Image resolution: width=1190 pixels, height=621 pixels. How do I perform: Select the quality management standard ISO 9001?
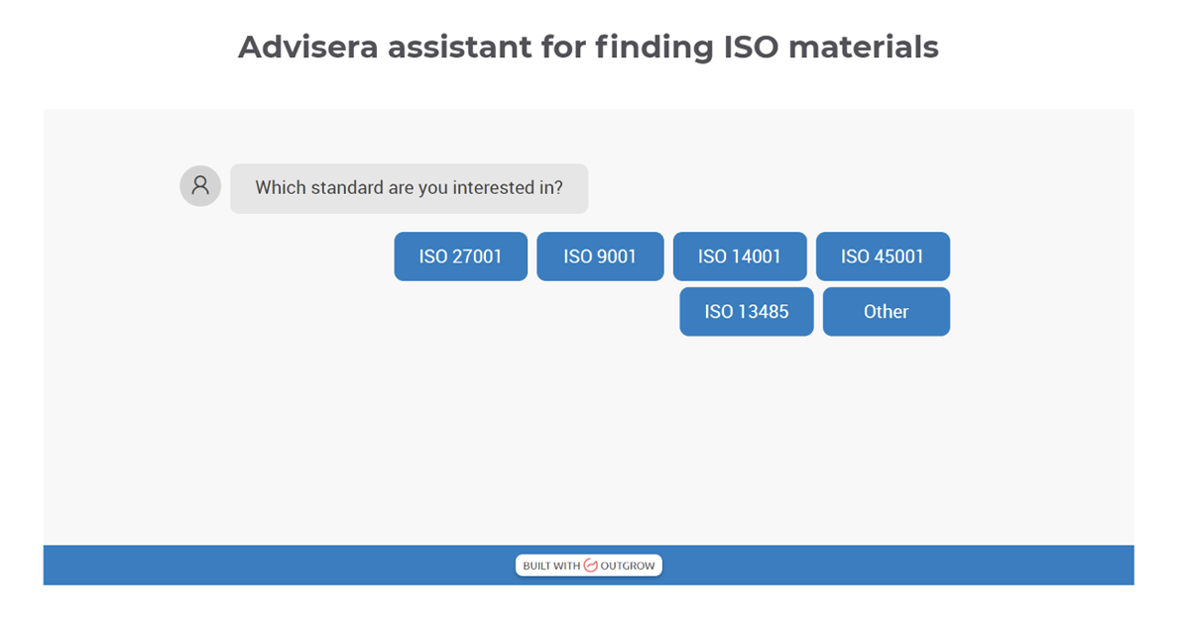(600, 256)
